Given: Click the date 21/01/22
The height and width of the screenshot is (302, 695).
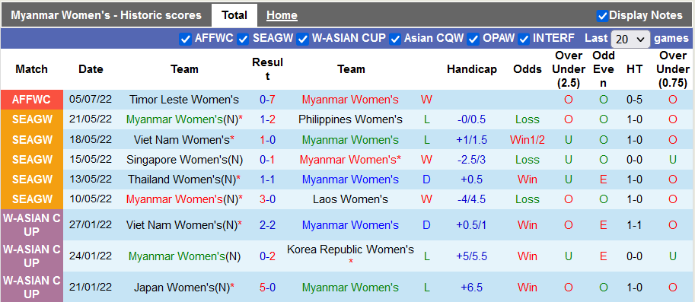Looking at the screenshot, I should click(91, 288).
